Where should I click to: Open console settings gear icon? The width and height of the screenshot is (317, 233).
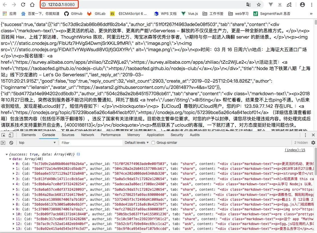pos(313,143)
